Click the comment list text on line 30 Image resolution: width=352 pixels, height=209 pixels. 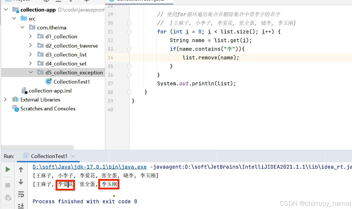click(227, 23)
